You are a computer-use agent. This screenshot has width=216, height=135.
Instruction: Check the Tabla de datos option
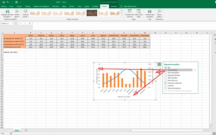pos(166,78)
